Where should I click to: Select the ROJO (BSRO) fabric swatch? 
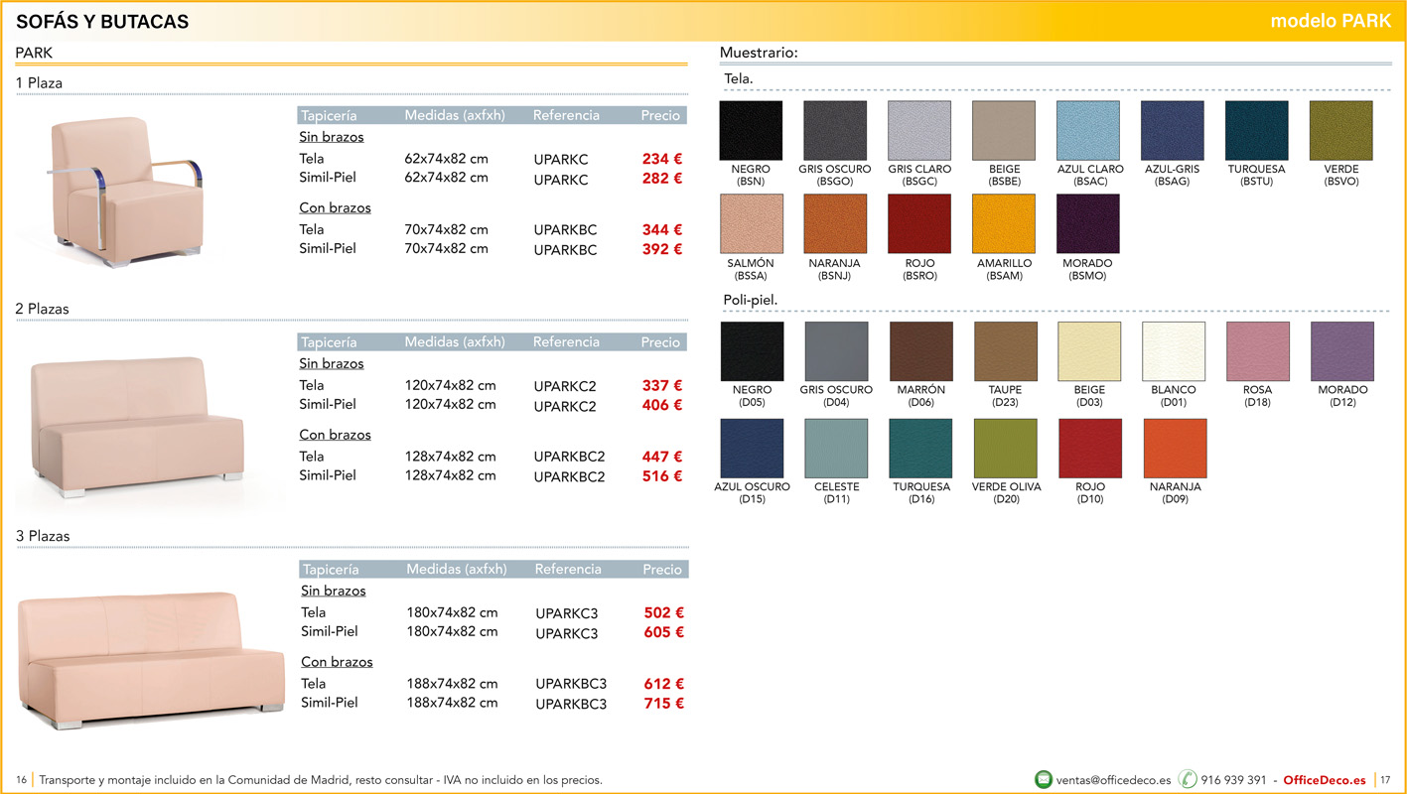pyautogui.click(x=919, y=224)
